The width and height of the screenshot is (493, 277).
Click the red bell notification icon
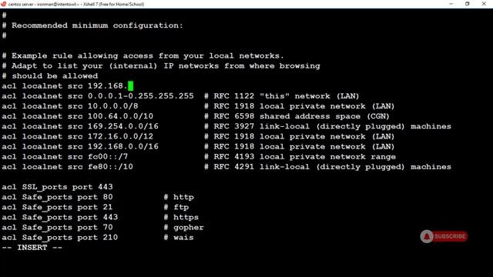pyautogui.click(x=427, y=236)
